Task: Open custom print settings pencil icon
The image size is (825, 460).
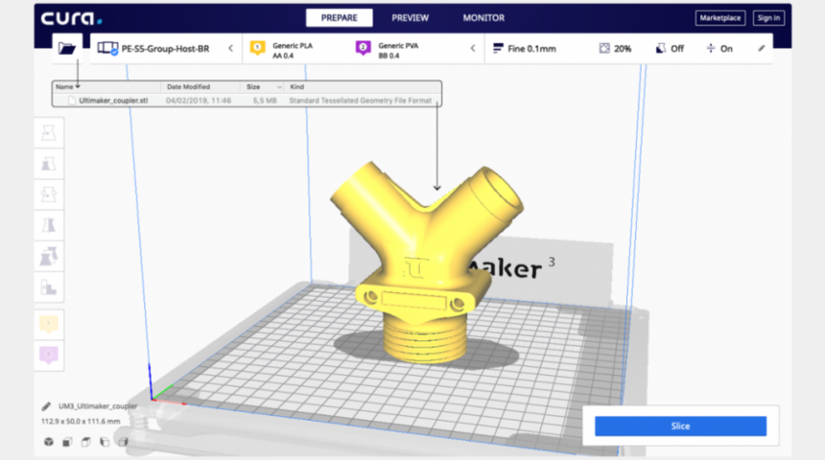Action: [762, 48]
